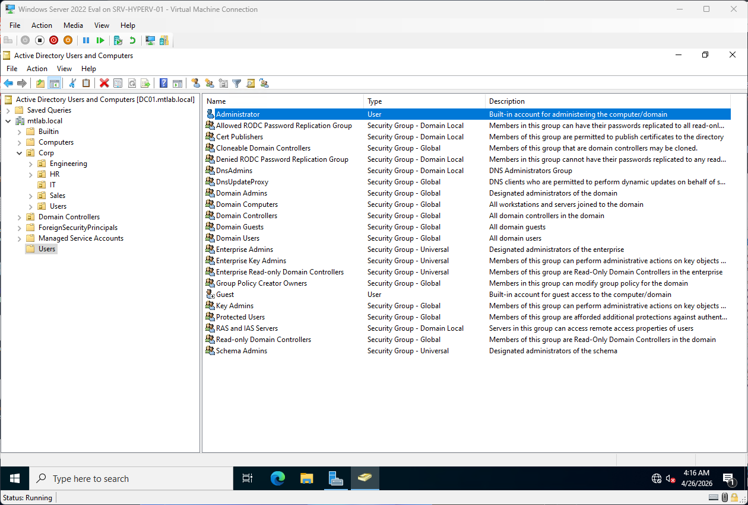Launch Microsoft Edge from the taskbar
Screen dimensions: 748x505
tap(277, 478)
